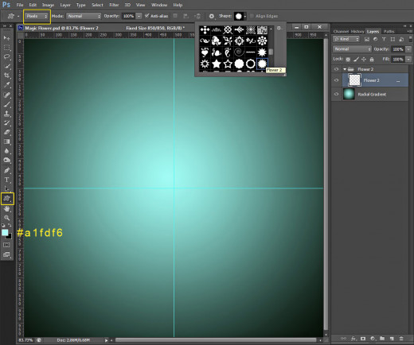Select the Move tool
Image resolution: width=414 pixels, height=345 pixels.
pos(7,38)
